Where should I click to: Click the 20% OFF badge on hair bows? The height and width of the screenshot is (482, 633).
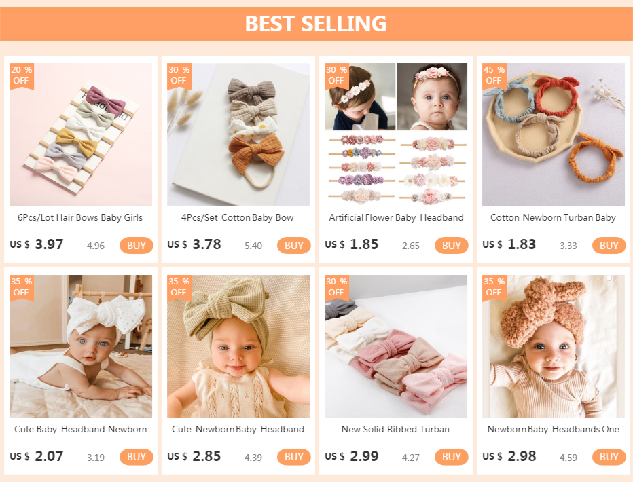coord(22,76)
